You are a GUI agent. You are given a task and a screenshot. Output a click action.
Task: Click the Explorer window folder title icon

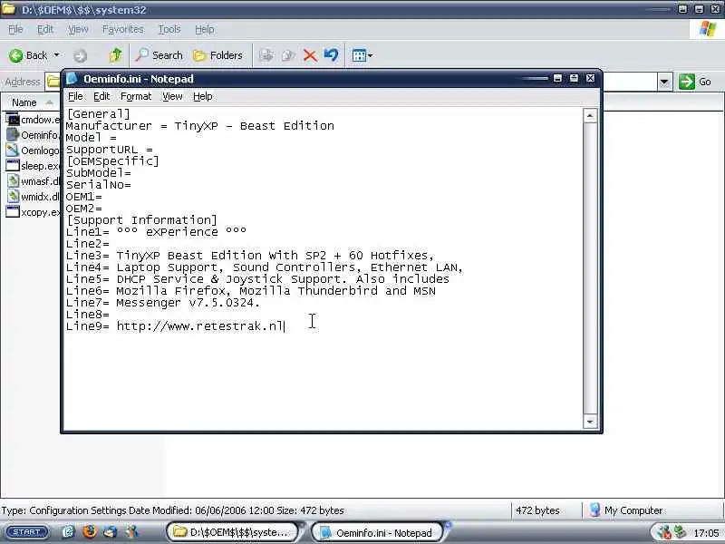click(x=8, y=9)
